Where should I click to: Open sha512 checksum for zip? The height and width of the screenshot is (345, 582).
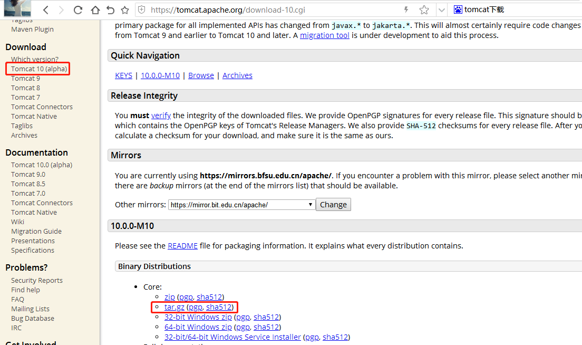[x=209, y=297]
